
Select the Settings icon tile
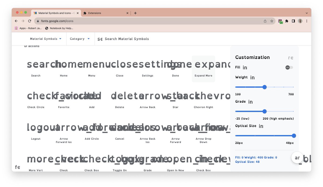click(x=148, y=69)
